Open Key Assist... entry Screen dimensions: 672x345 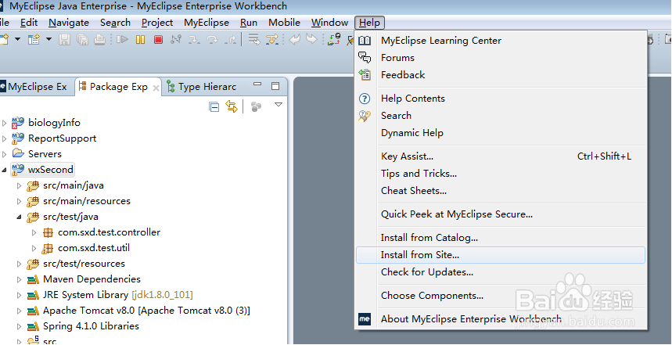coord(501,156)
